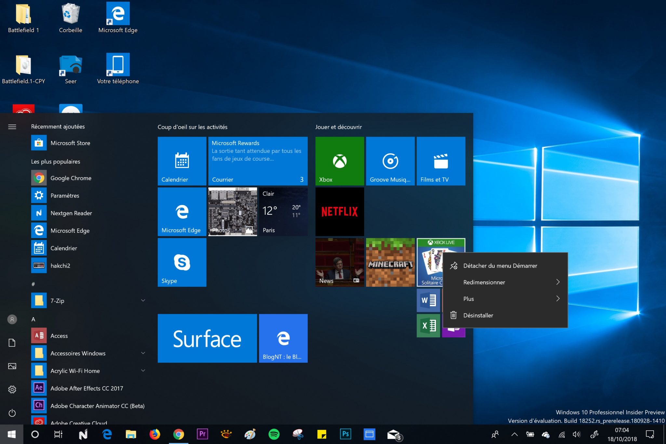Open the Redimensionner submenu
Image resolution: width=666 pixels, height=444 pixels.
[505, 282]
